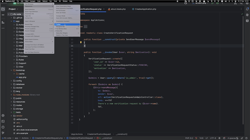Open IDE settings gear icon
The width and height of the screenshot is (250, 140).
pos(247,3)
